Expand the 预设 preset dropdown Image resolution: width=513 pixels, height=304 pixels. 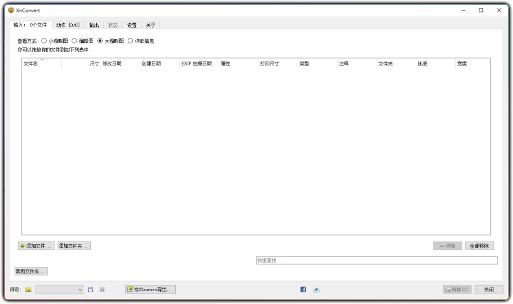tap(60, 289)
